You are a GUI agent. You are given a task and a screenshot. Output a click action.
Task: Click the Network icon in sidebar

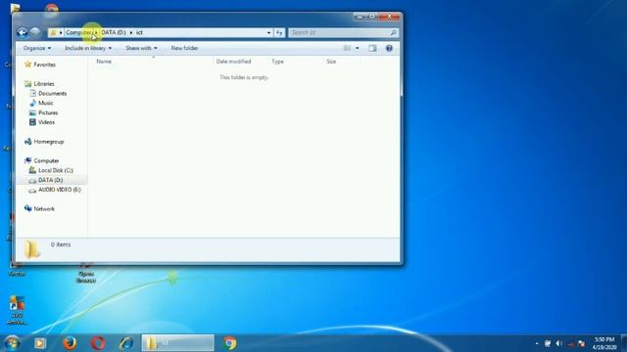point(27,208)
